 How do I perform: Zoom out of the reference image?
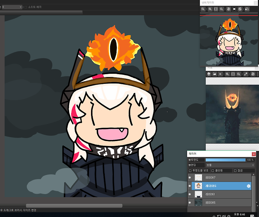coord(238,74)
